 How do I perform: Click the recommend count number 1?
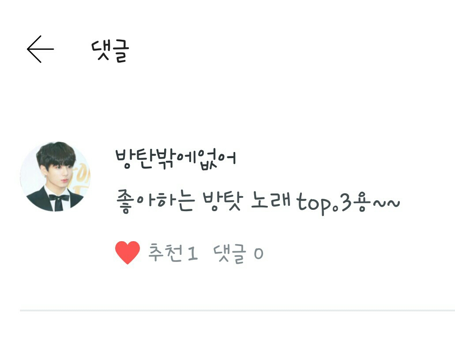pyautogui.click(x=192, y=253)
